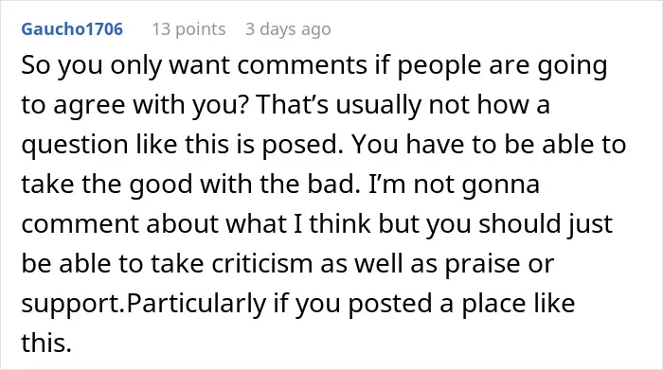Click the 13 points score

click(x=188, y=29)
